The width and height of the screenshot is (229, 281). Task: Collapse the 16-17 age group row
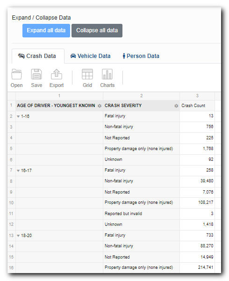tap(18, 171)
